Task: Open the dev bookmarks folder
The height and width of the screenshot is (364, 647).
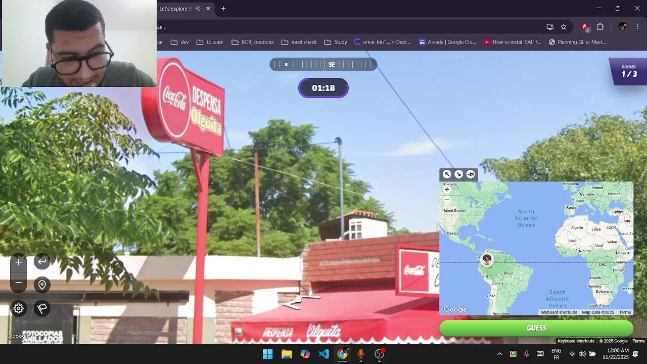Action: [x=180, y=42]
